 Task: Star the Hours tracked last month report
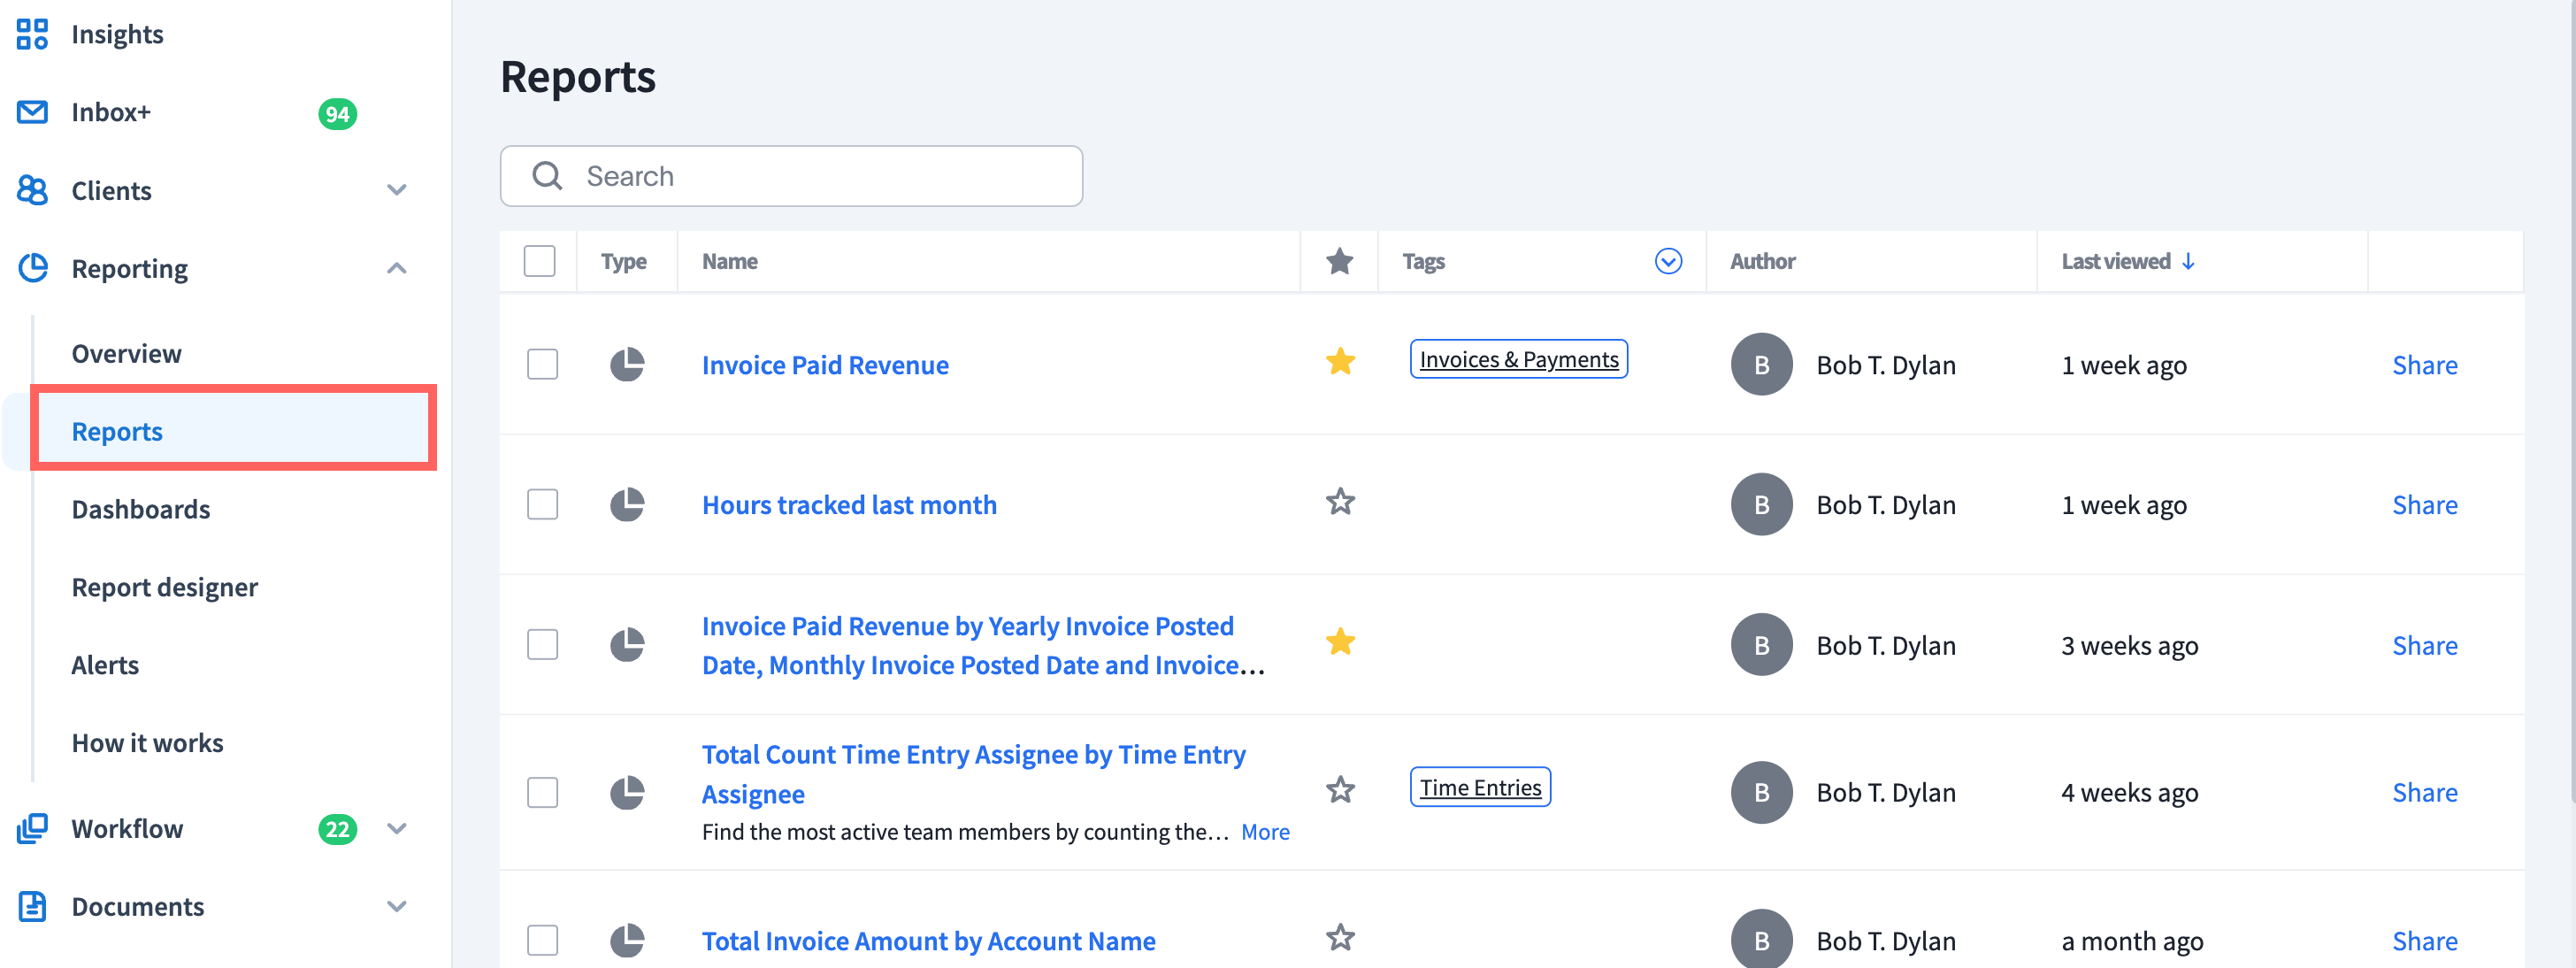[x=1339, y=502]
